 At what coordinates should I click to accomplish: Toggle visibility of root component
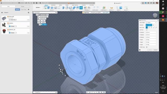37,15
